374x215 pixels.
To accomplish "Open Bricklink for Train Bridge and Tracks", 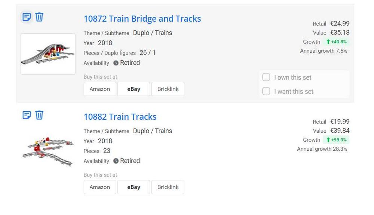I will pyautogui.click(x=168, y=89).
